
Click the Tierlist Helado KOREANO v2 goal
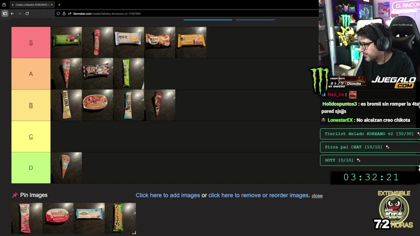click(370, 134)
